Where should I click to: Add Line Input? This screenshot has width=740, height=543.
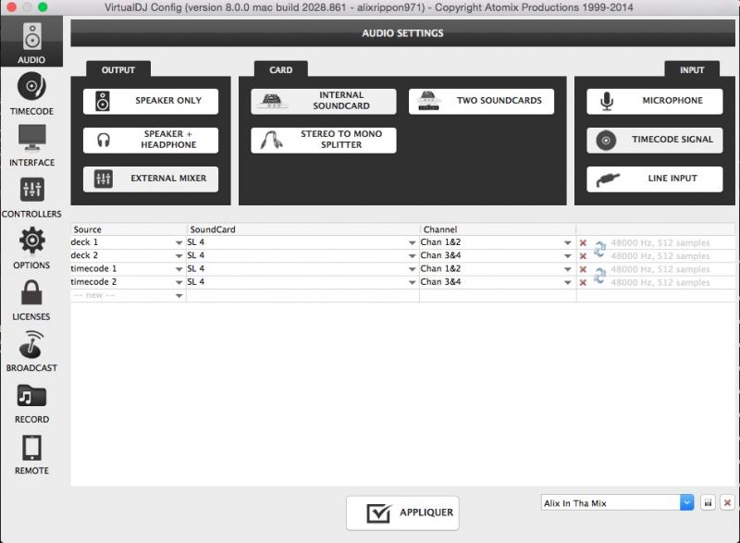pos(654,179)
